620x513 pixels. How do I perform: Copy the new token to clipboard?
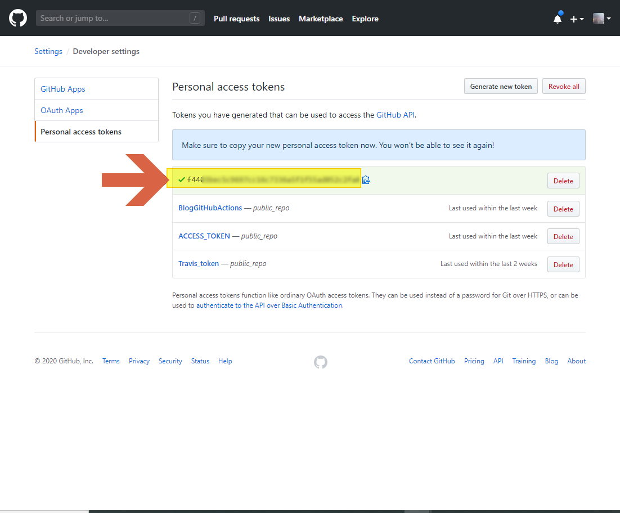pos(366,180)
